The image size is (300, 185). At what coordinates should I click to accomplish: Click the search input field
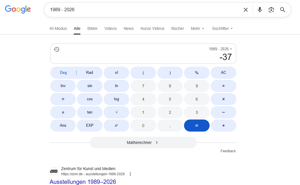(144, 10)
